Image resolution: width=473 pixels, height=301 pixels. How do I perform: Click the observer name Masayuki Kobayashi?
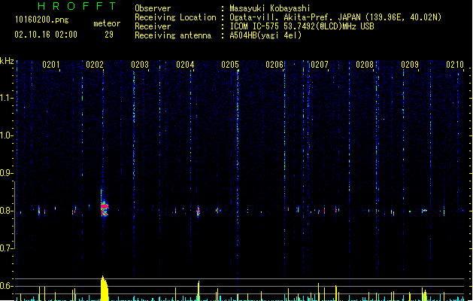click(270, 8)
